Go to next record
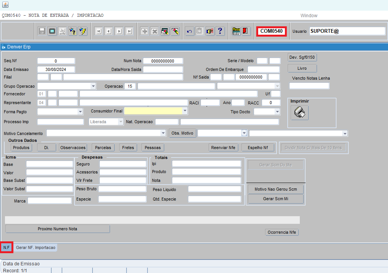Viewport: 388px width, 273px height. click(119, 31)
